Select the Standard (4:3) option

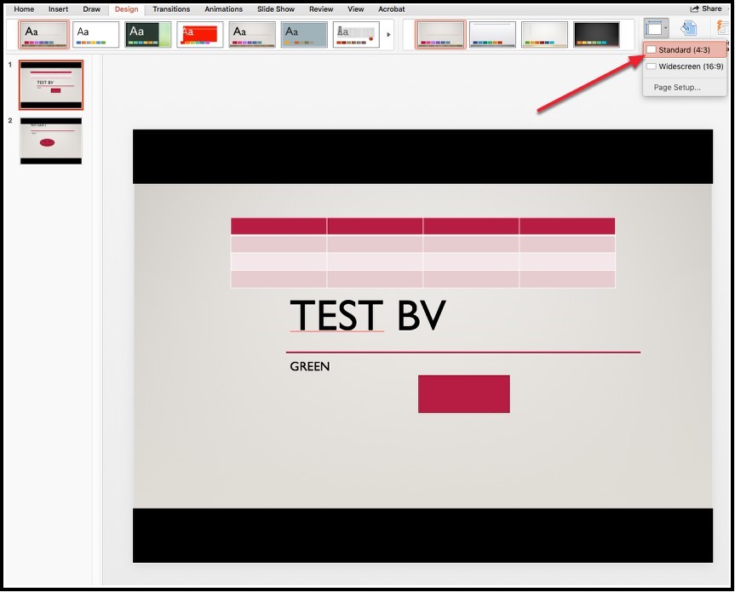click(684, 49)
